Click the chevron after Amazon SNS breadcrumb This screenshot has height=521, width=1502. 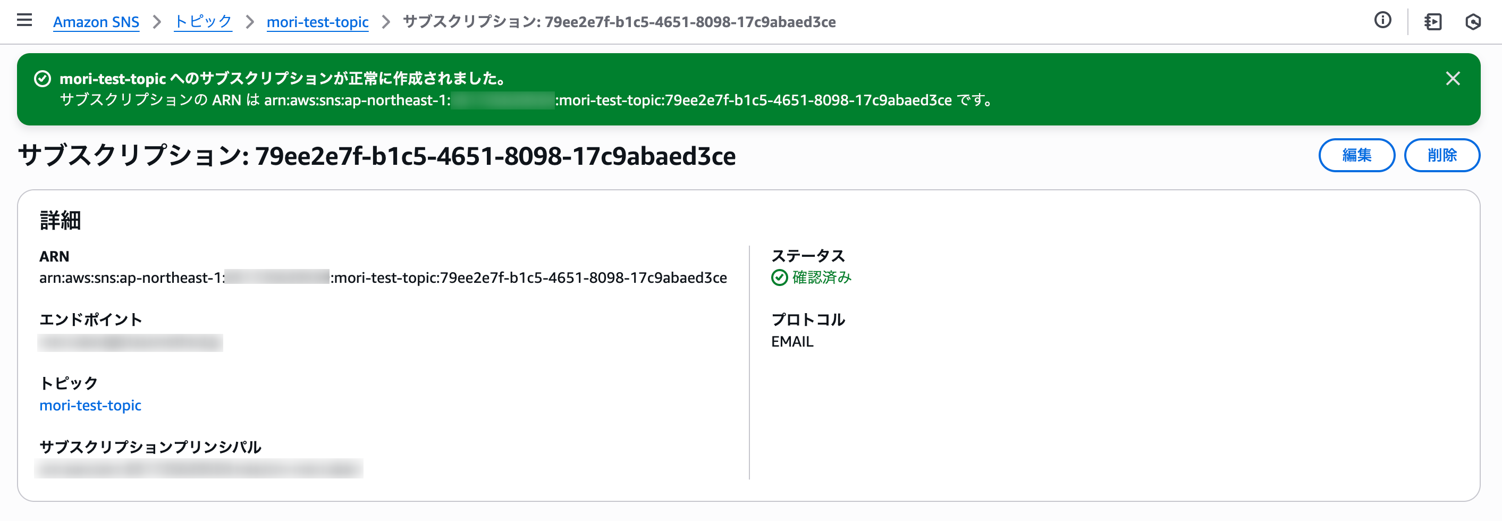(x=156, y=22)
